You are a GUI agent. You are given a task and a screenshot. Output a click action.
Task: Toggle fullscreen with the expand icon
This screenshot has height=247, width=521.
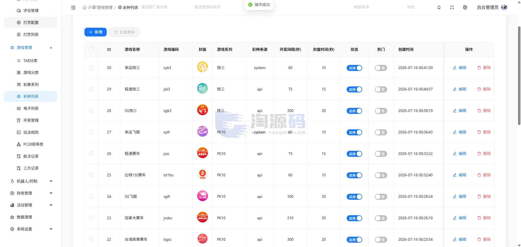click(x=452, y=8)
